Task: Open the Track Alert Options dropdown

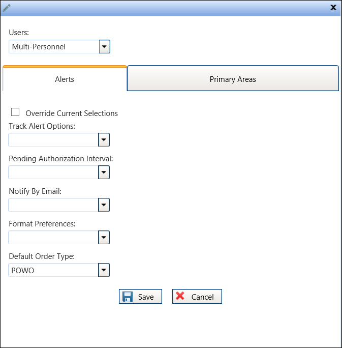Action: (104, 140)
